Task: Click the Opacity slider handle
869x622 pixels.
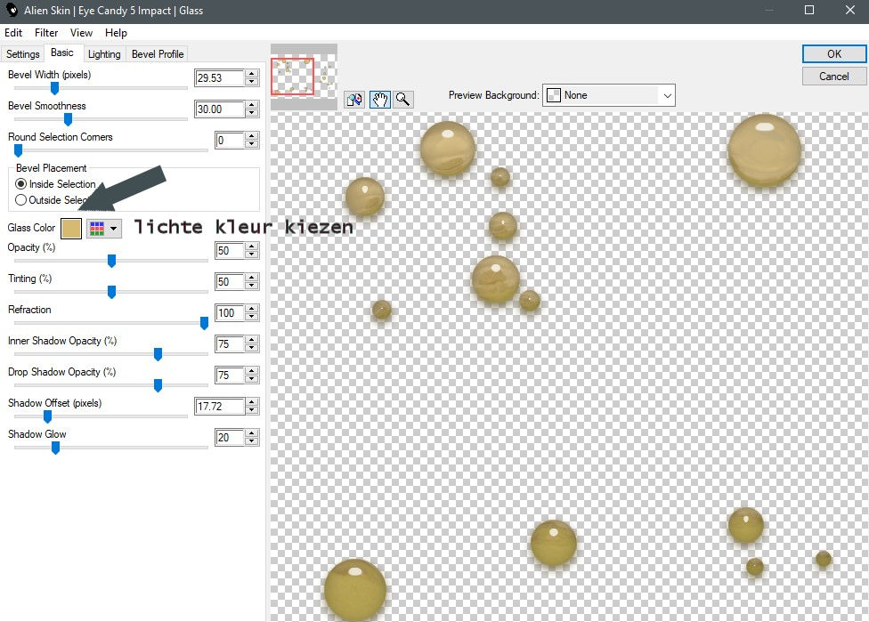Action: (112, 261)
